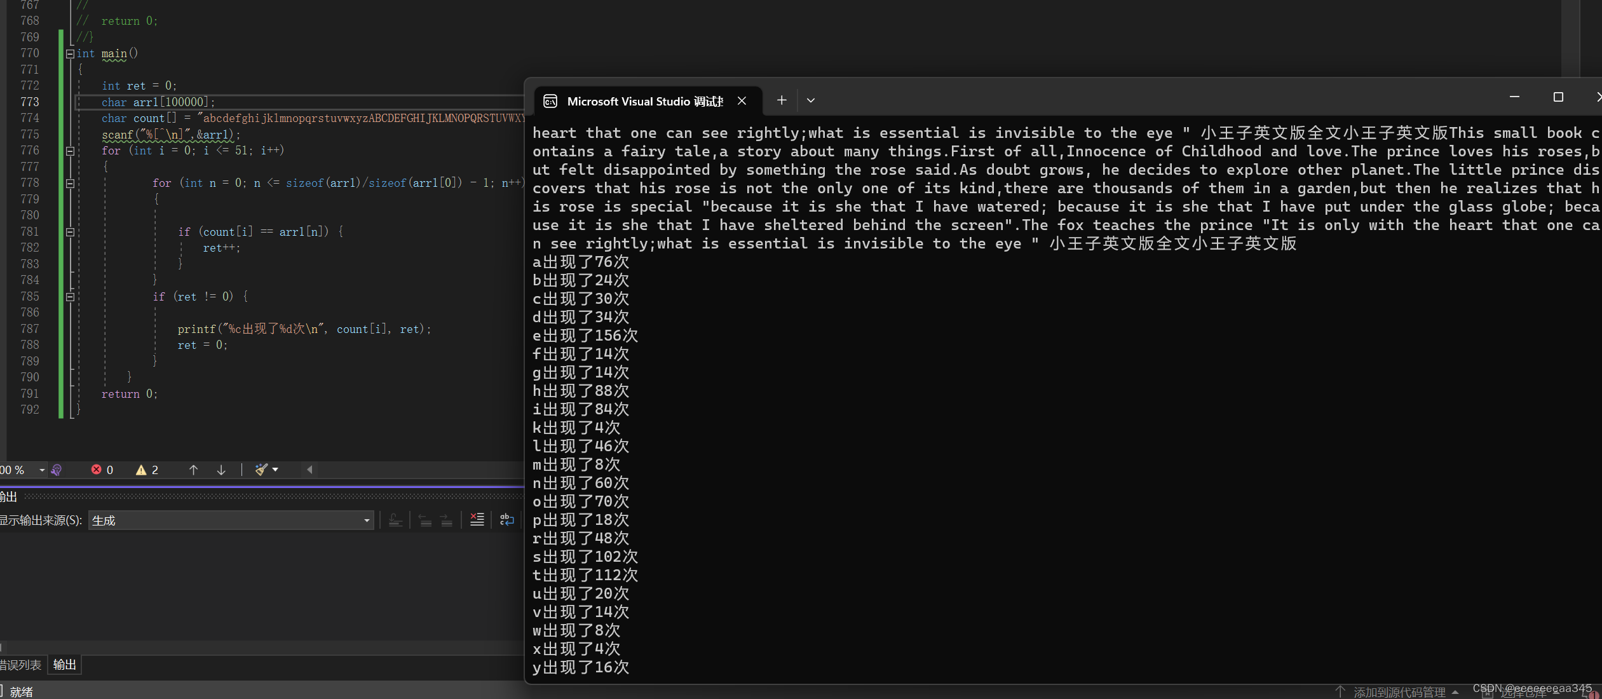Go to next issue with down arrow
The image size is (1602, 699).
pos(221,470)
